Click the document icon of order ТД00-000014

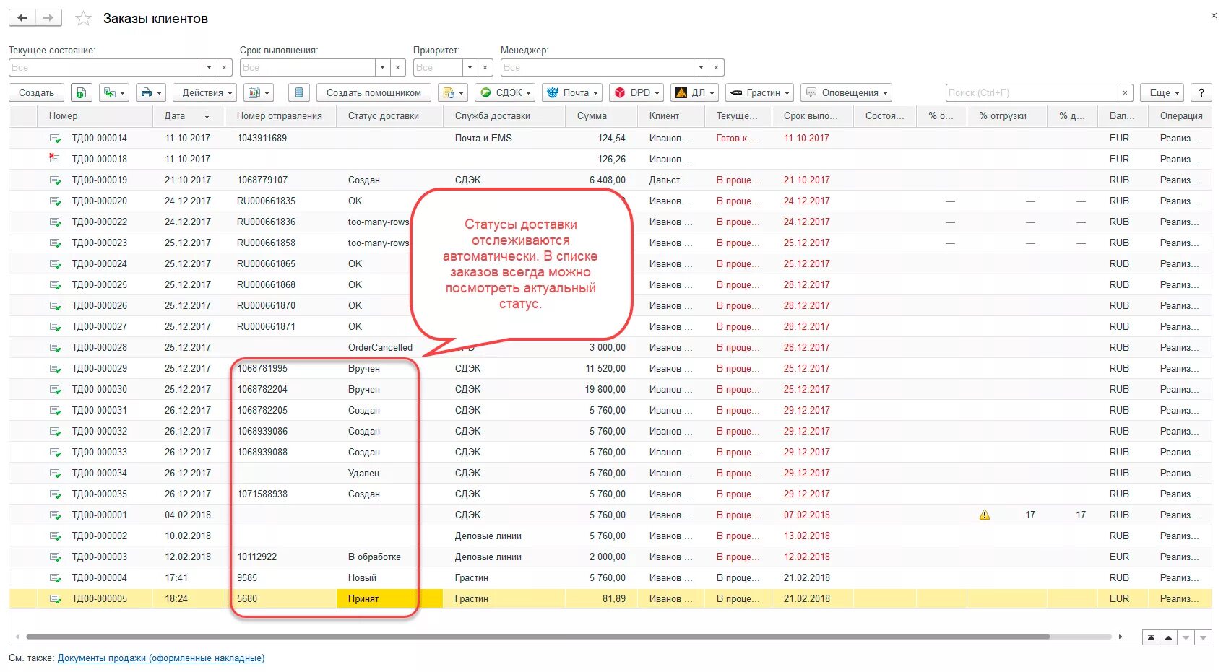[55, 138]
